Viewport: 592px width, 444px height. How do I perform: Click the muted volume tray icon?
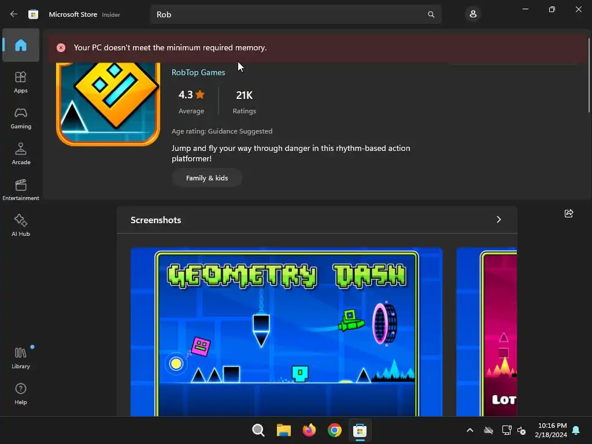(521, 430)
